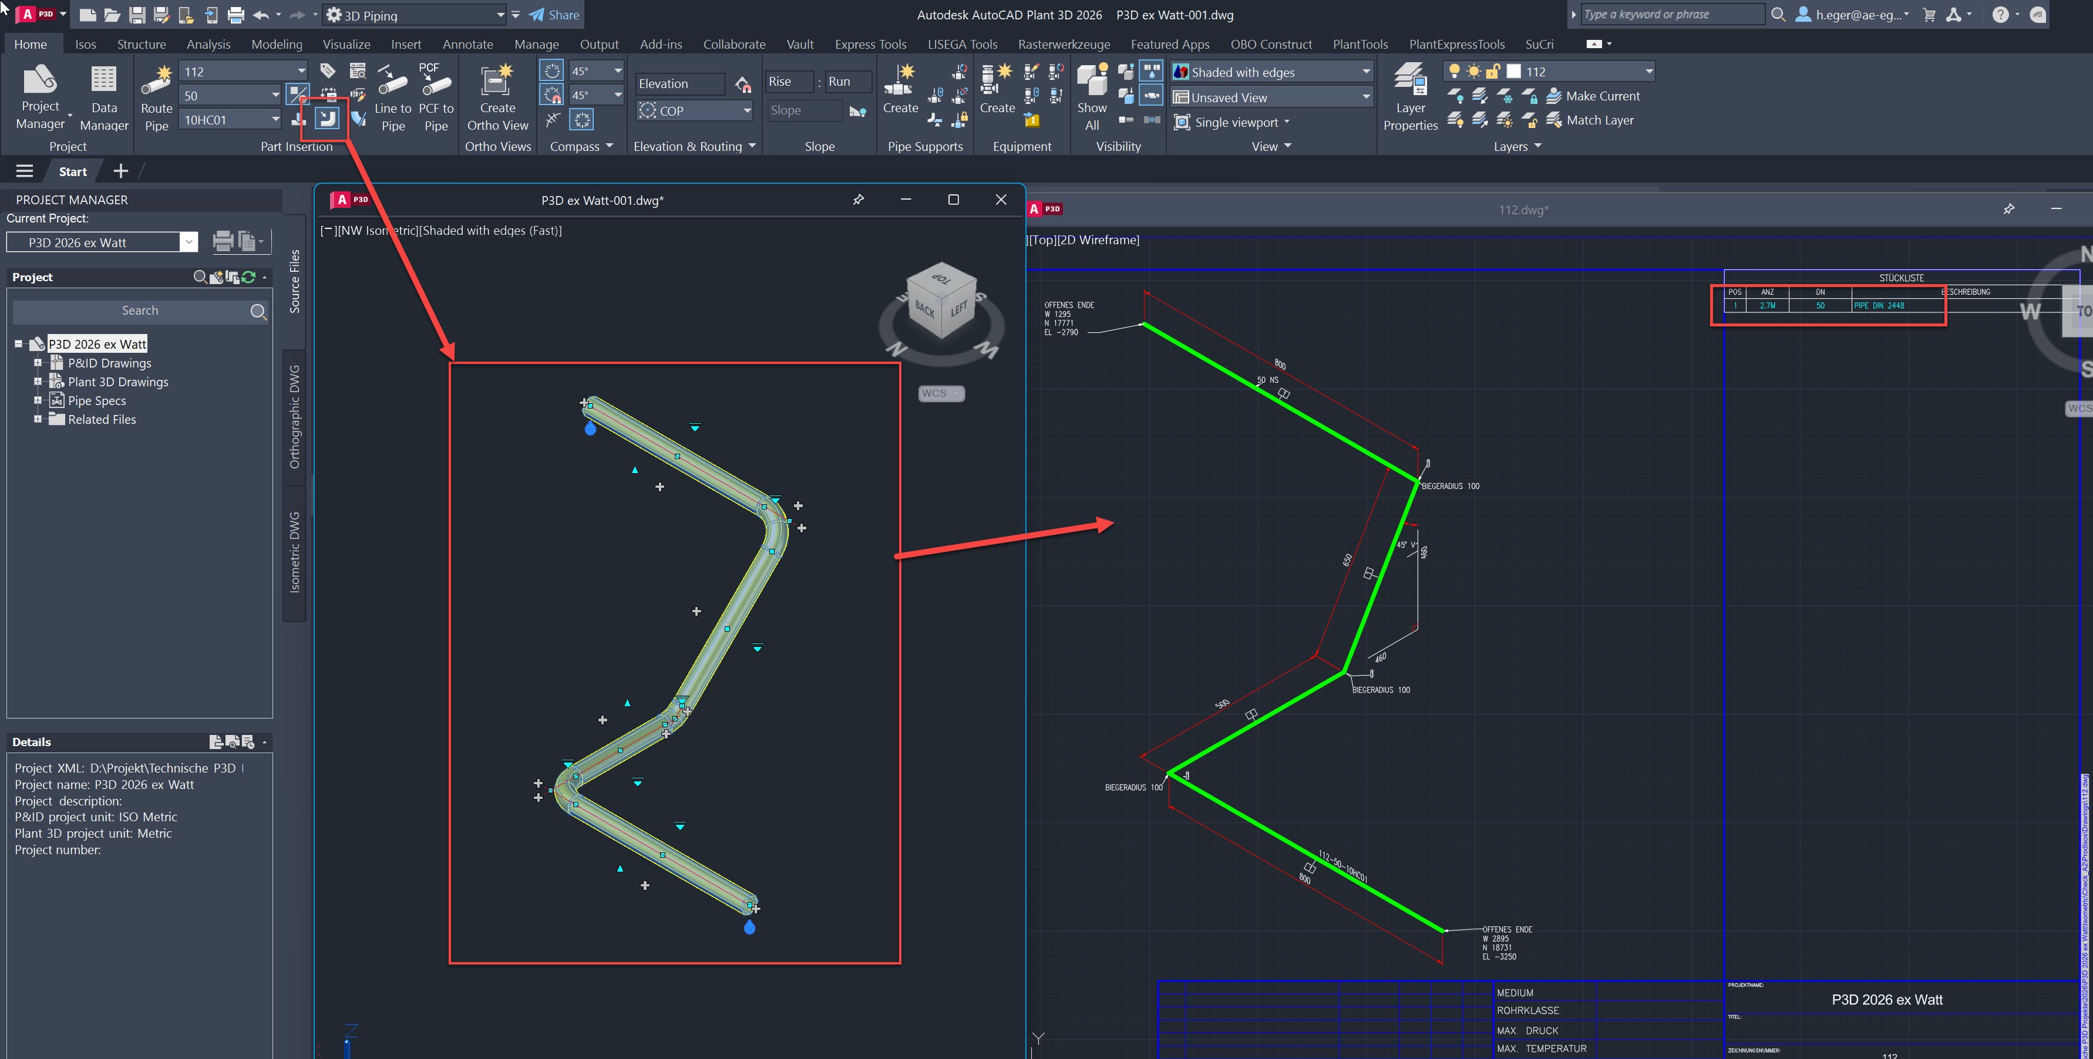This screenshot has height=1059, width=2093.
Task: Expand the P&ID Drawings tree node
Action: [x=38, y=363]
